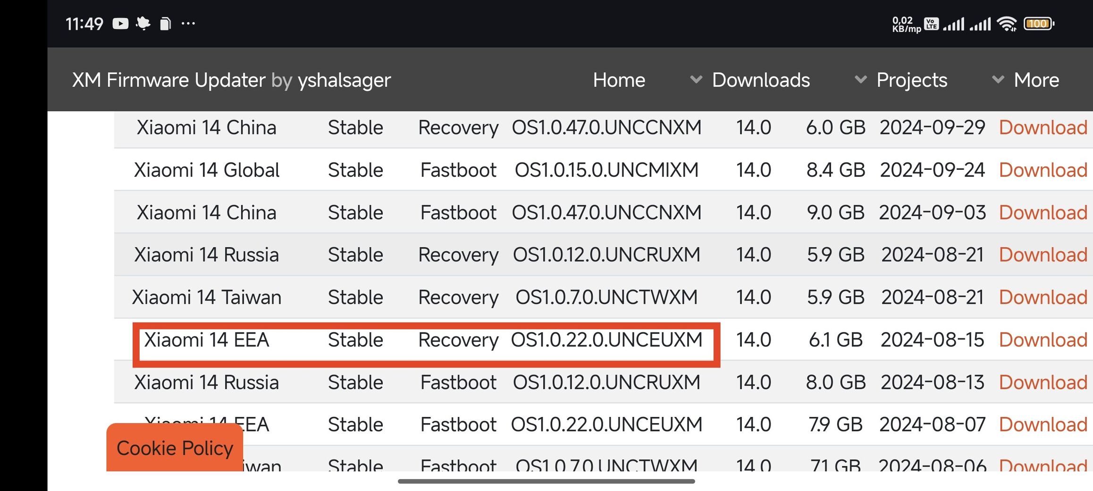
Task: Tap the first SIM signal bars
Action: click(x=954, y=24)
